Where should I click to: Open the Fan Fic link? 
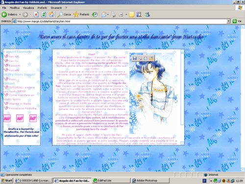[x=14, y=61]
